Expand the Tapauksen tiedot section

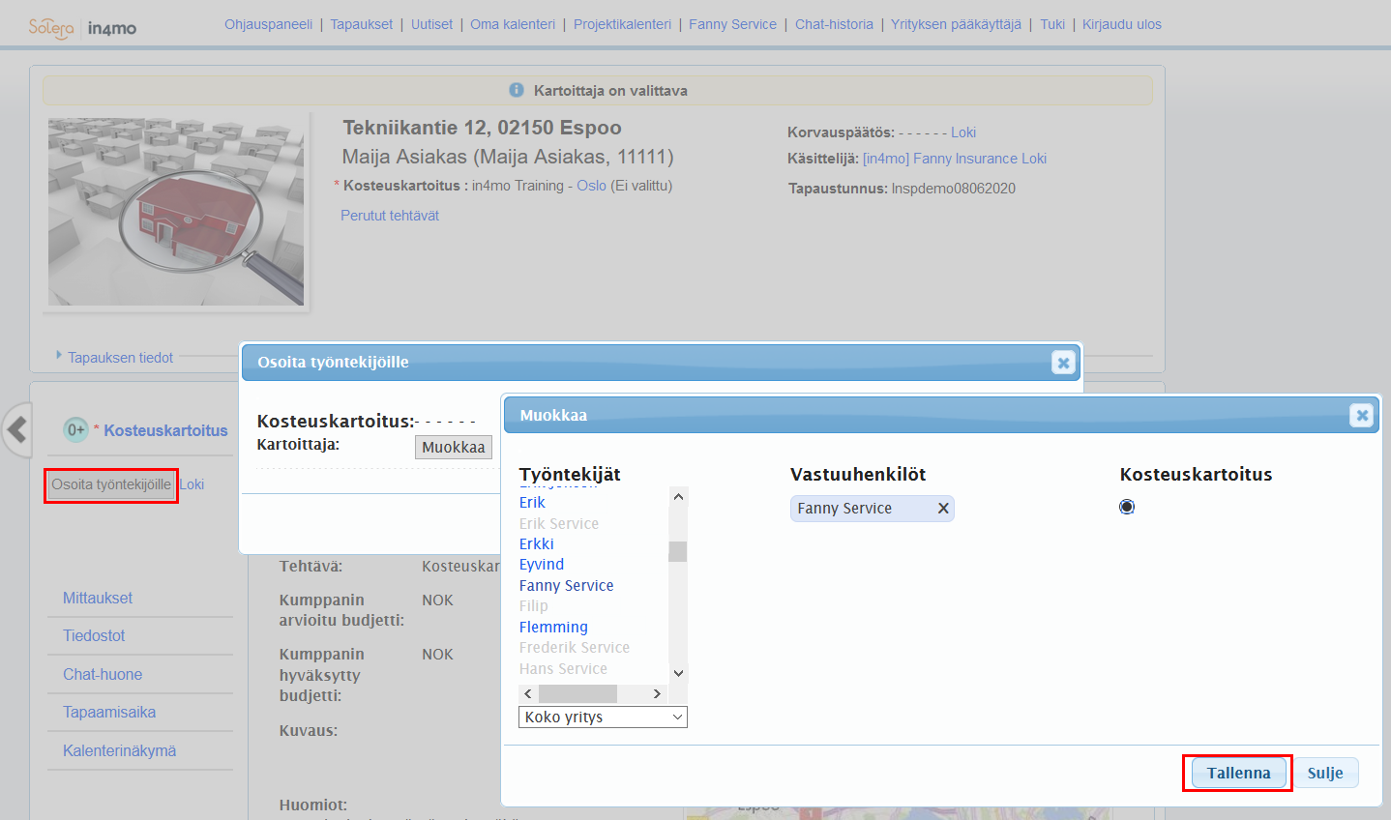[119, 358]
